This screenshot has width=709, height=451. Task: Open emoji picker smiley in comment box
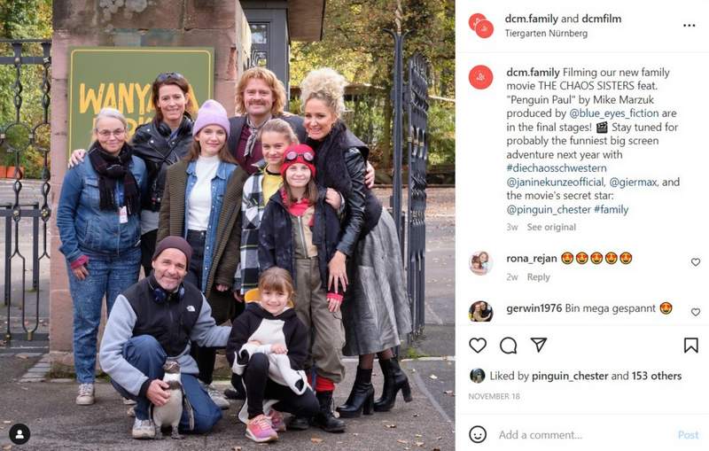coord(478,434)
